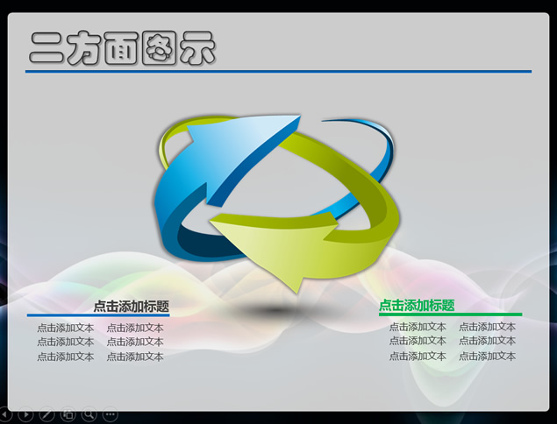This screenshot has height=424, width=557.
Task: Show all slides overview icon
Action: click(x=68, y=414)
